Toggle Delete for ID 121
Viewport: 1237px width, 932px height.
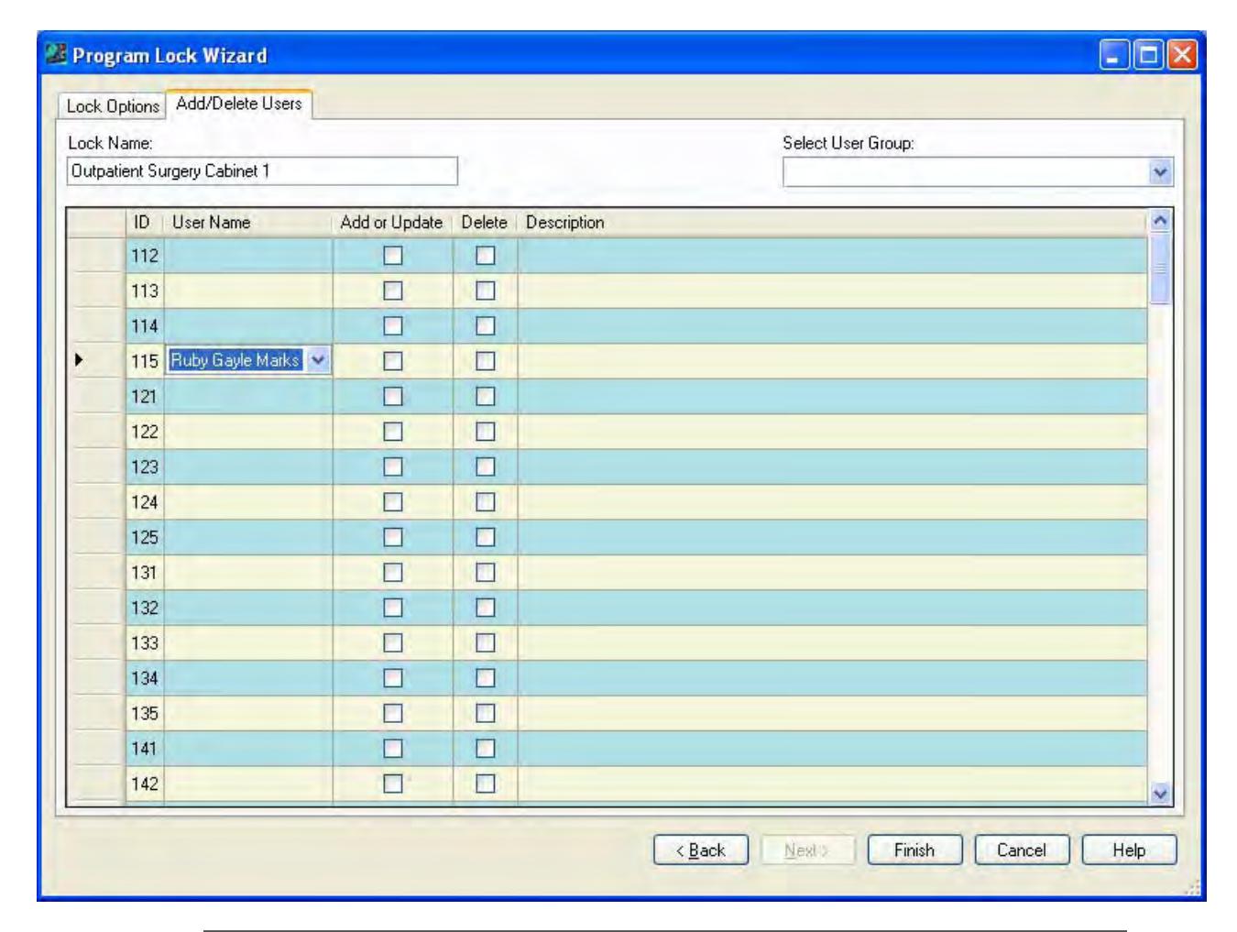[486, 397]
